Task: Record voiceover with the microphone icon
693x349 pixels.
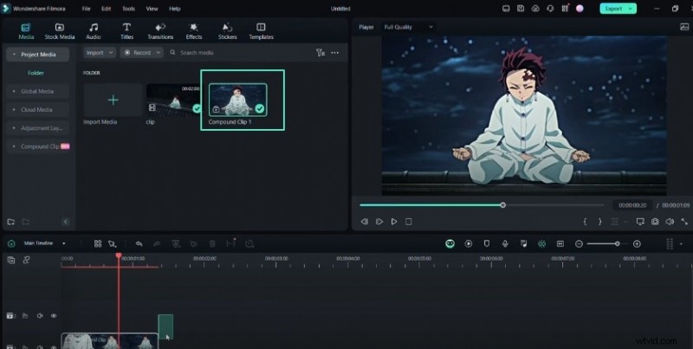Action: coord(505,243)
